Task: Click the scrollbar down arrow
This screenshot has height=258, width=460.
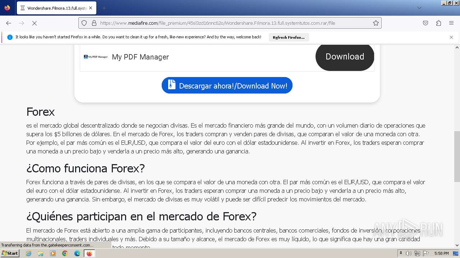Action: coord(457,245)
